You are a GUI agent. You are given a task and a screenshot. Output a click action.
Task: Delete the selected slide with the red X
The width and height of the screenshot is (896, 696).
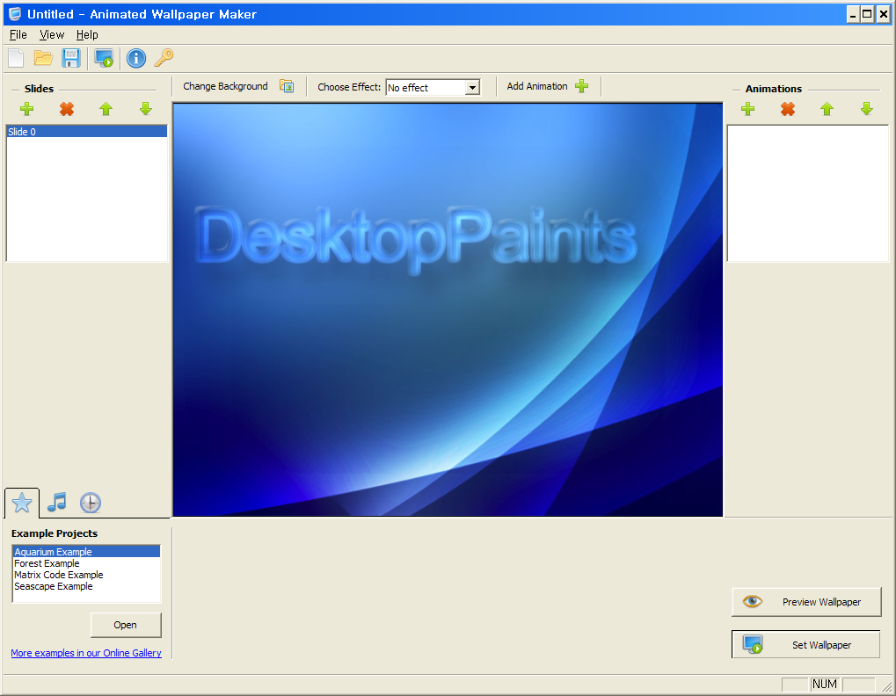[67, 108]
